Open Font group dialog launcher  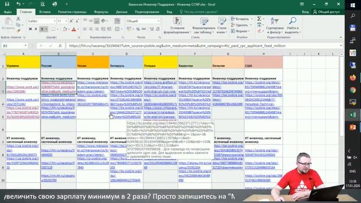79,37
